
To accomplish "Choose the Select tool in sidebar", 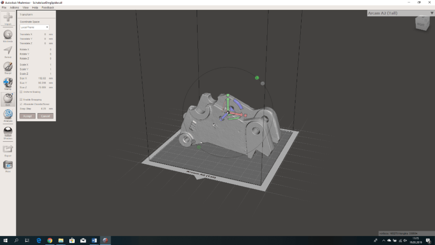I will 8,51.
